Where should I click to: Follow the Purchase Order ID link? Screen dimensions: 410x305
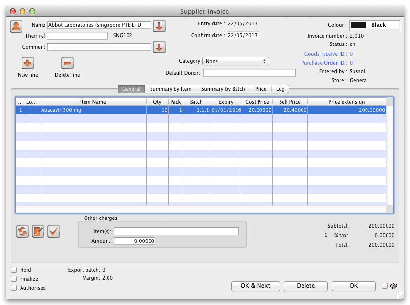coord(324,63)
